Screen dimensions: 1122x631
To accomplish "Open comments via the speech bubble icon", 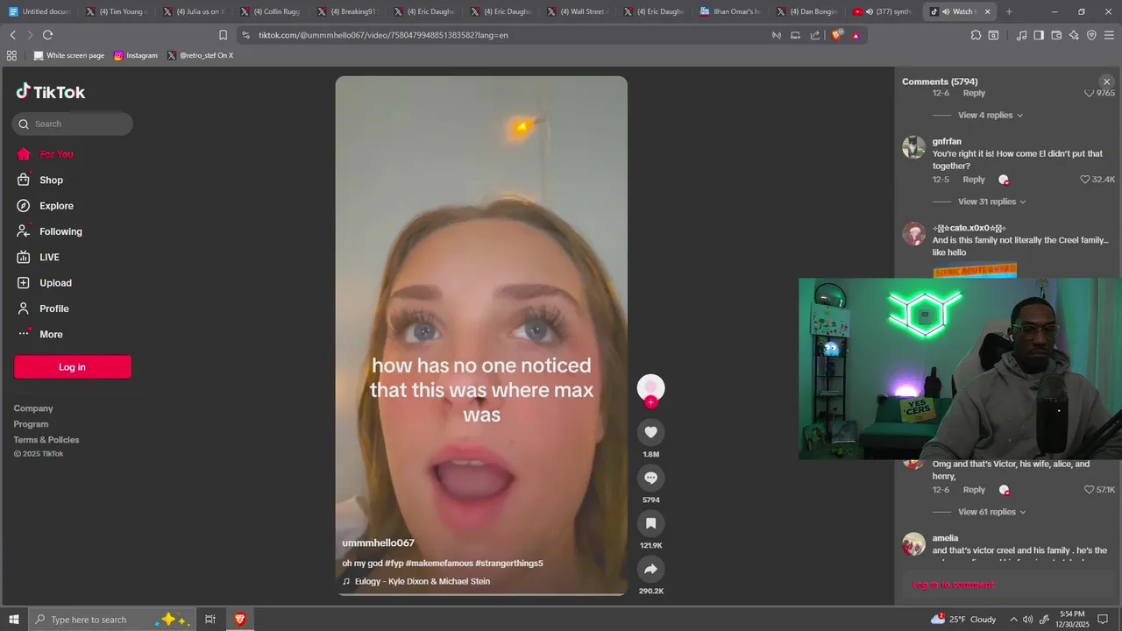I will 650,478.
